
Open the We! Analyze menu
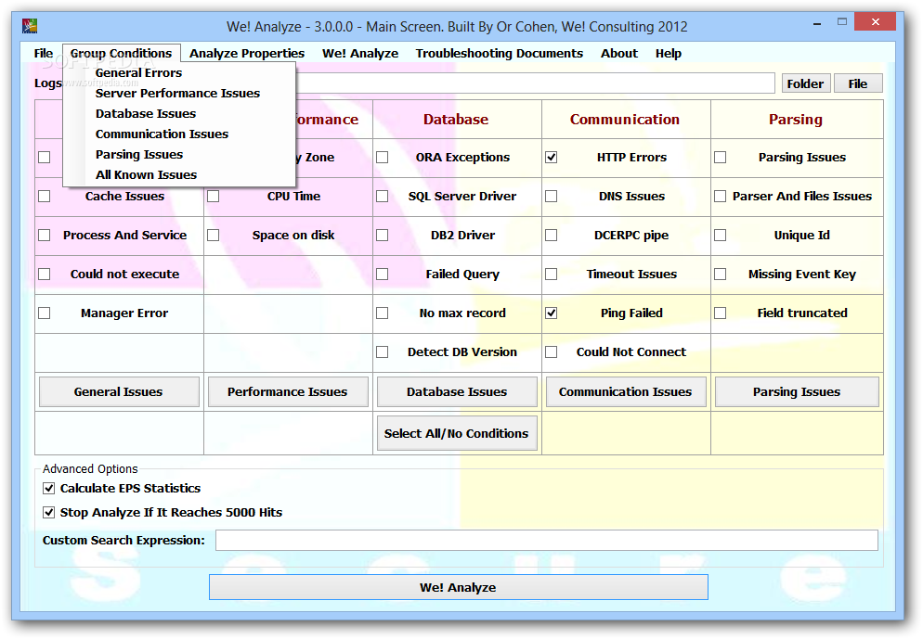pyautogui.click(x=359, y=54)
